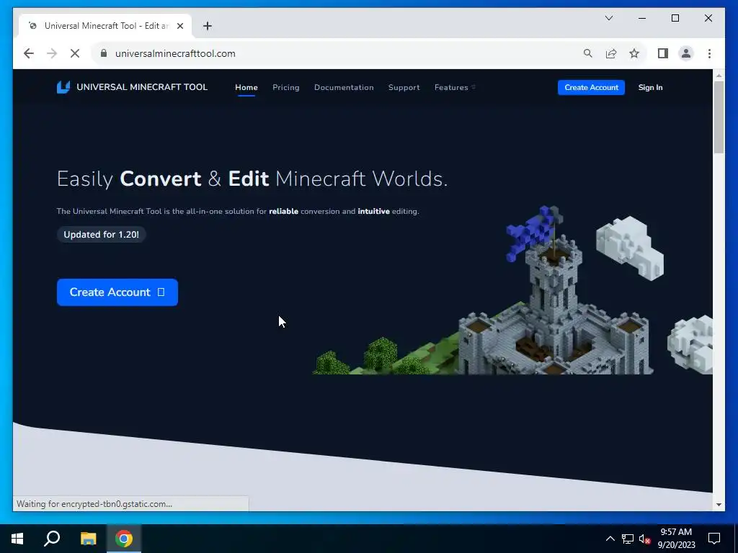Open the zoom magnifier icon in address bar

point(588,53)
